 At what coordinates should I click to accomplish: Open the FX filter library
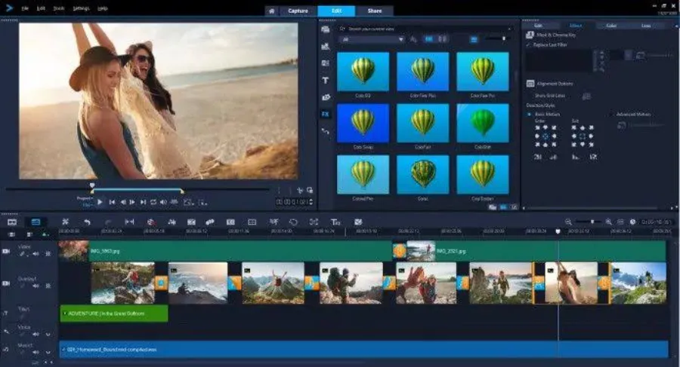pos(326,114)
